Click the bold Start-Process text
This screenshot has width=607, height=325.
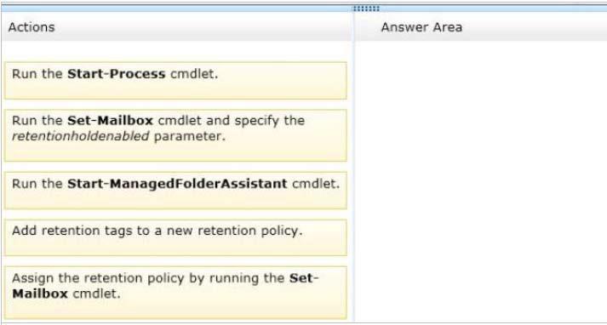click(x=116, y=74)
